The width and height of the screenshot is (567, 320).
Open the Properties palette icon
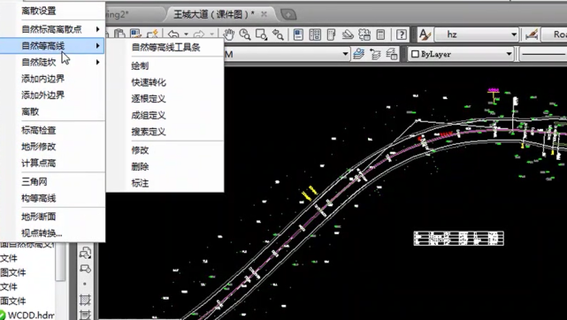(298, 34)
